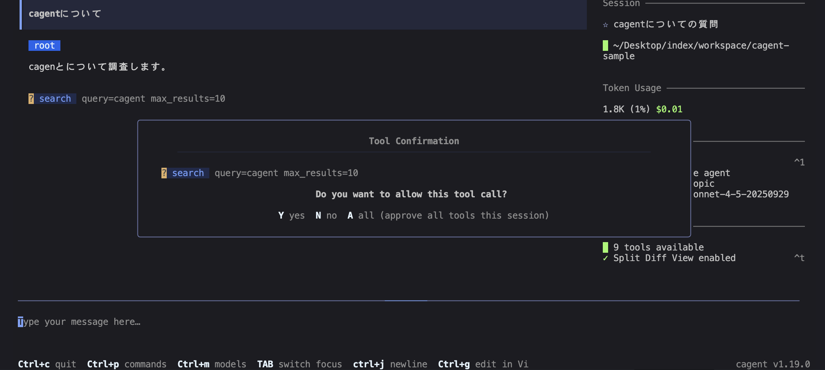Click the root agent label
The image size is (825, 370).
click(44, 46)
